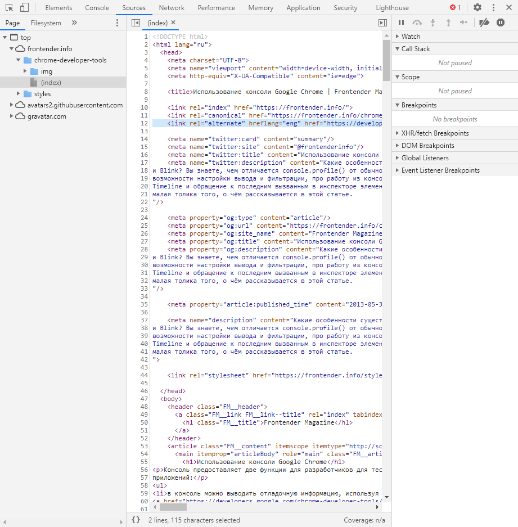Toggle deactivate breakpoints icon
The width and height of the screenshot is (518, 527).
coord(484,22)
